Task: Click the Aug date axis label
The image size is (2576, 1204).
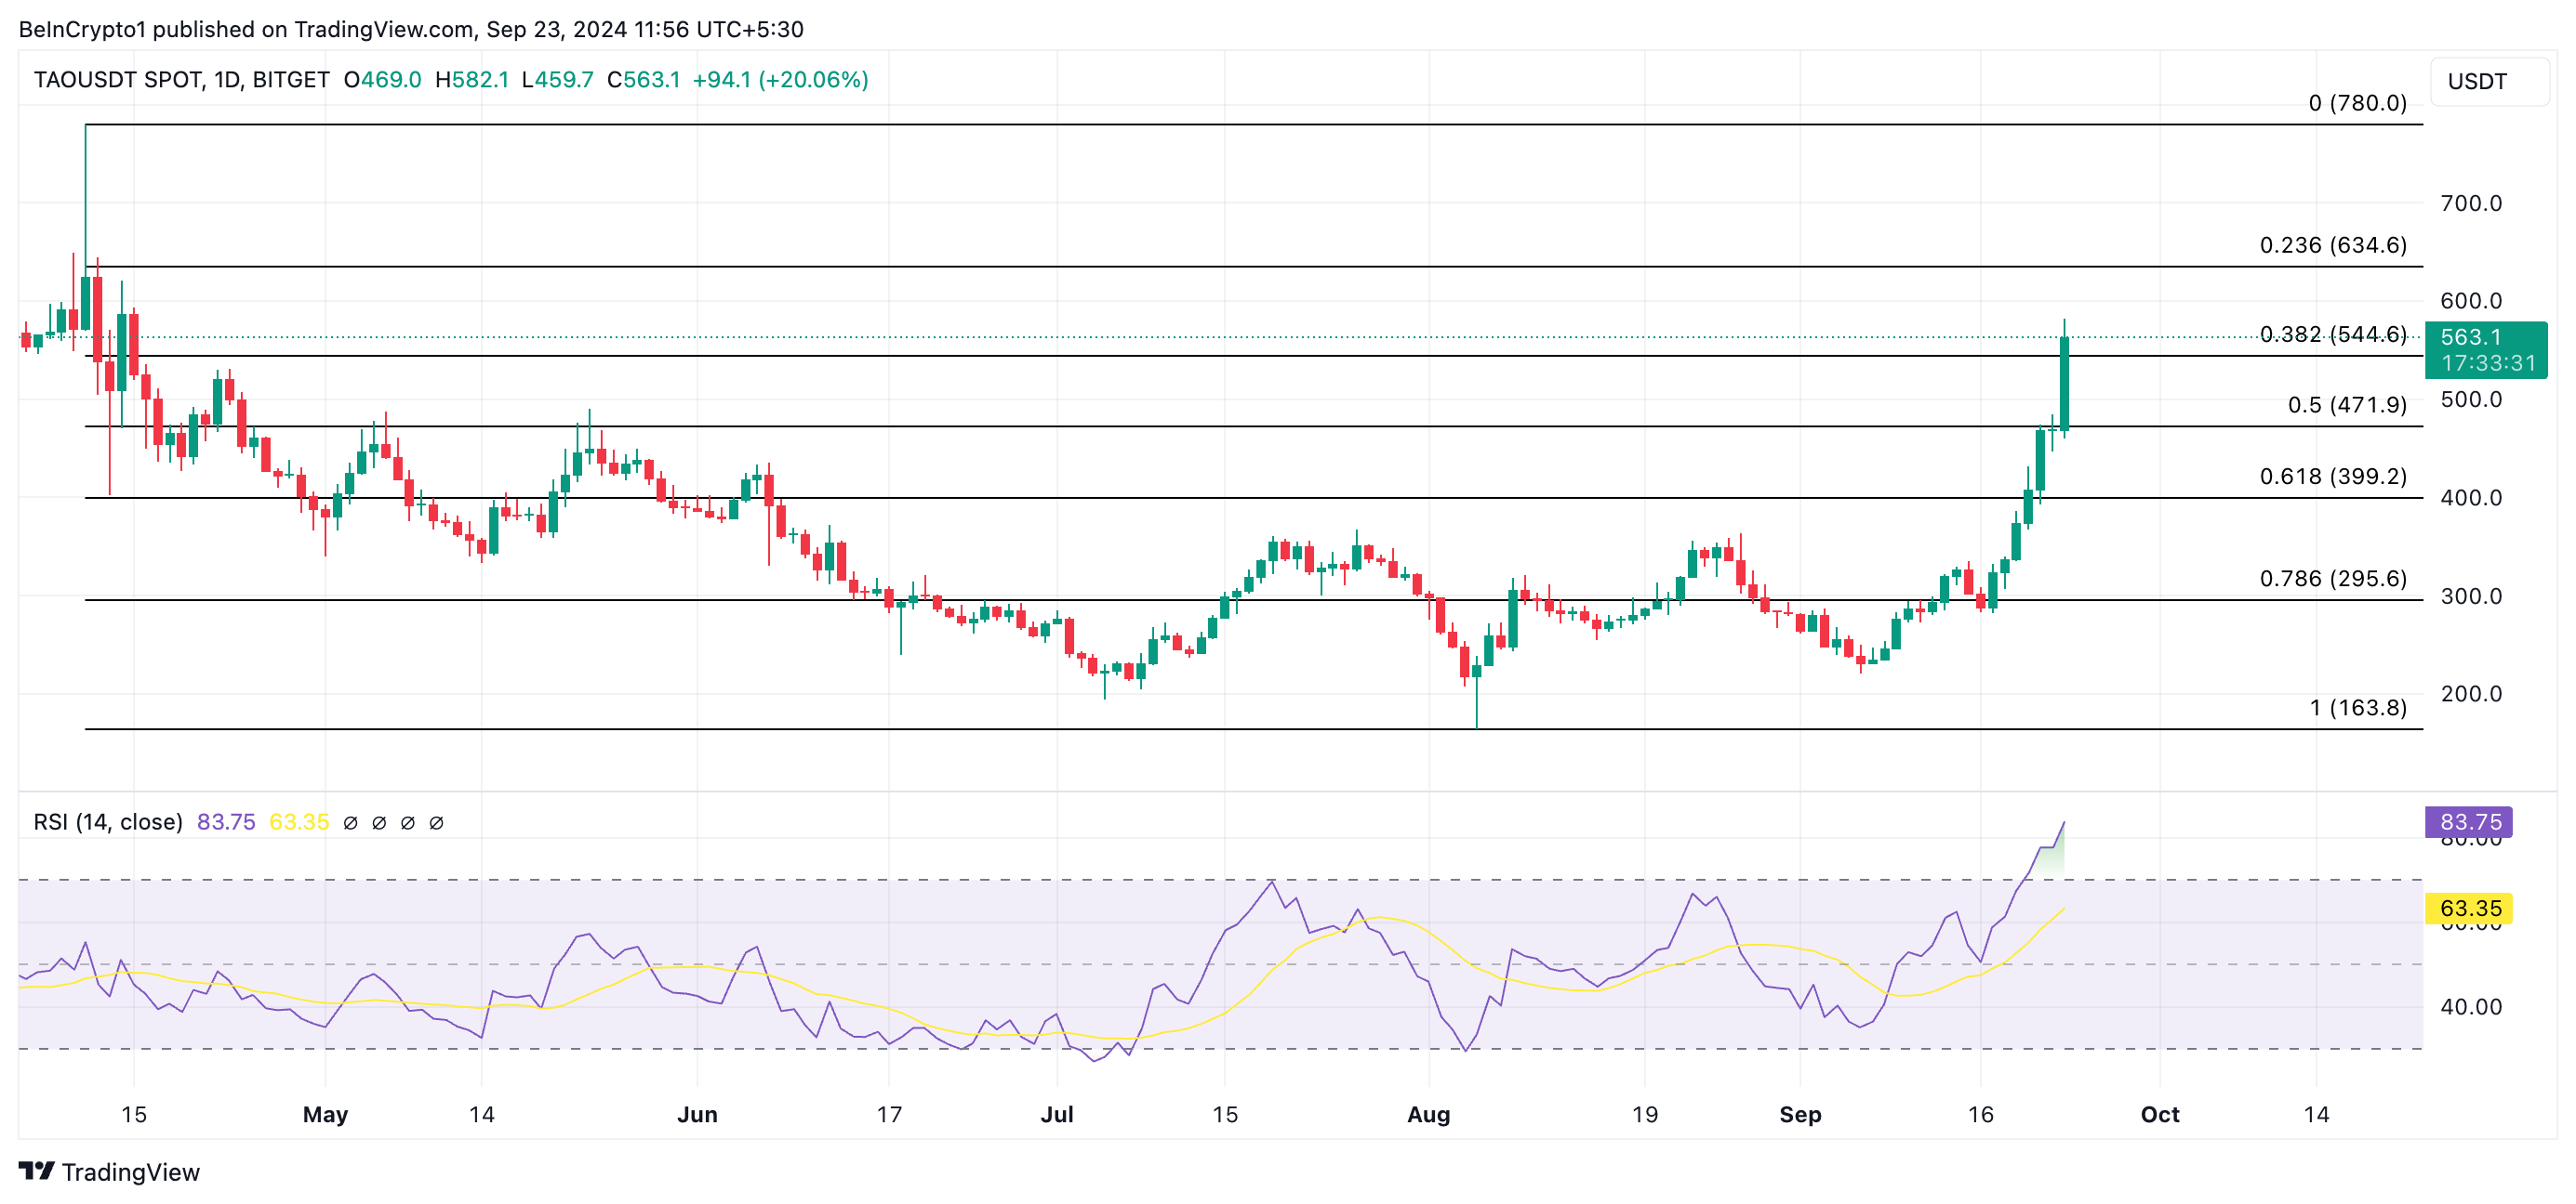Action: (1428, 1114)
